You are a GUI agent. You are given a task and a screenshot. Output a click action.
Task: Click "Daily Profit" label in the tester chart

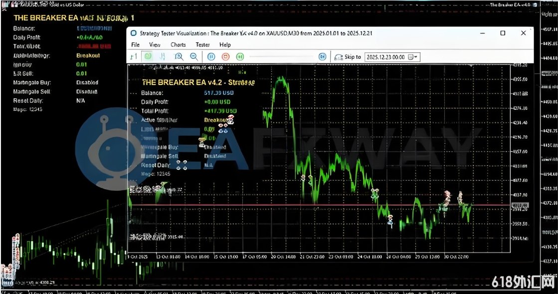pos(155,102)
